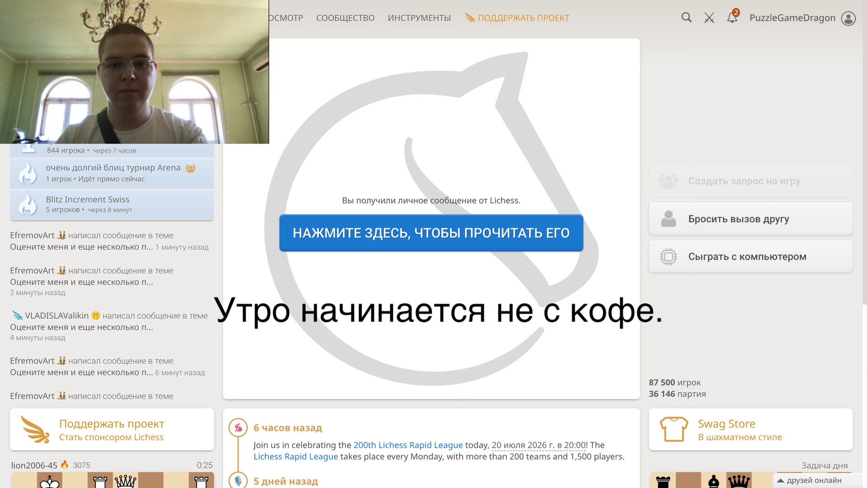867x488 pixels.
Task: Open Blitz Increment Swiss tournament
Action: [x=112, y=204]
